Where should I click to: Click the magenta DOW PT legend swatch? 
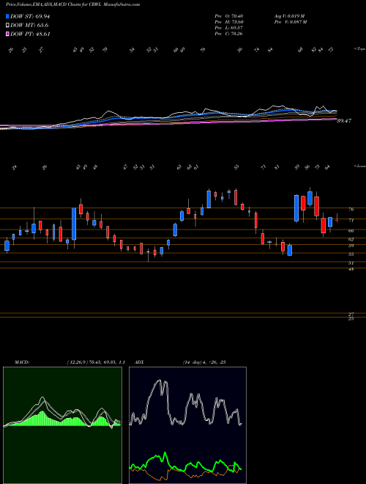8,34
